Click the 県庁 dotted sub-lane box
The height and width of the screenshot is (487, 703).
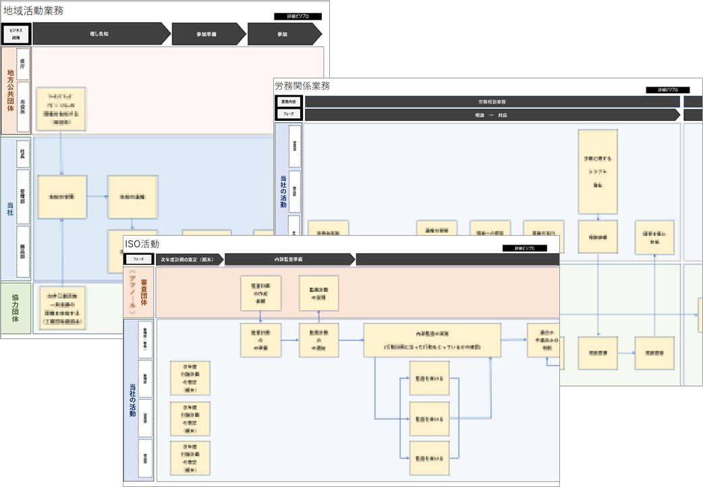click(23, 64)
